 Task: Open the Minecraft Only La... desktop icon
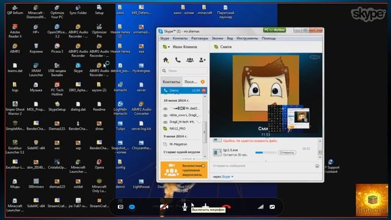point(99,185)
